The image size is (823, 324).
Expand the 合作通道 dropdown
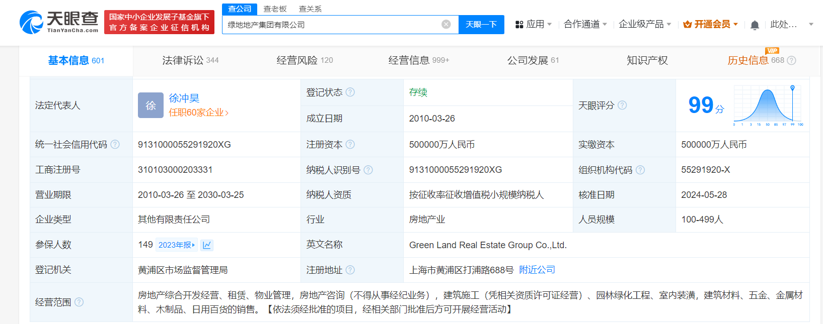coord(585,24)
